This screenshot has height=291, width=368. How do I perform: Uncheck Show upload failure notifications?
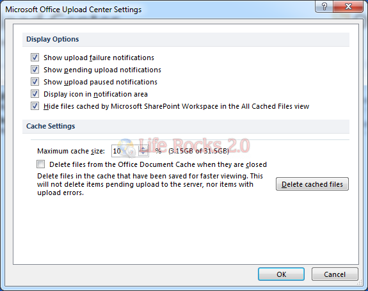(35, 58)
